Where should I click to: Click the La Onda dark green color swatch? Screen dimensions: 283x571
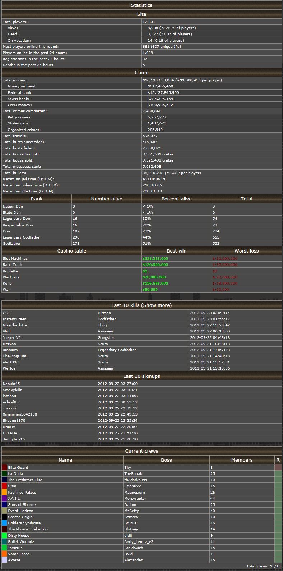(4, 474)
